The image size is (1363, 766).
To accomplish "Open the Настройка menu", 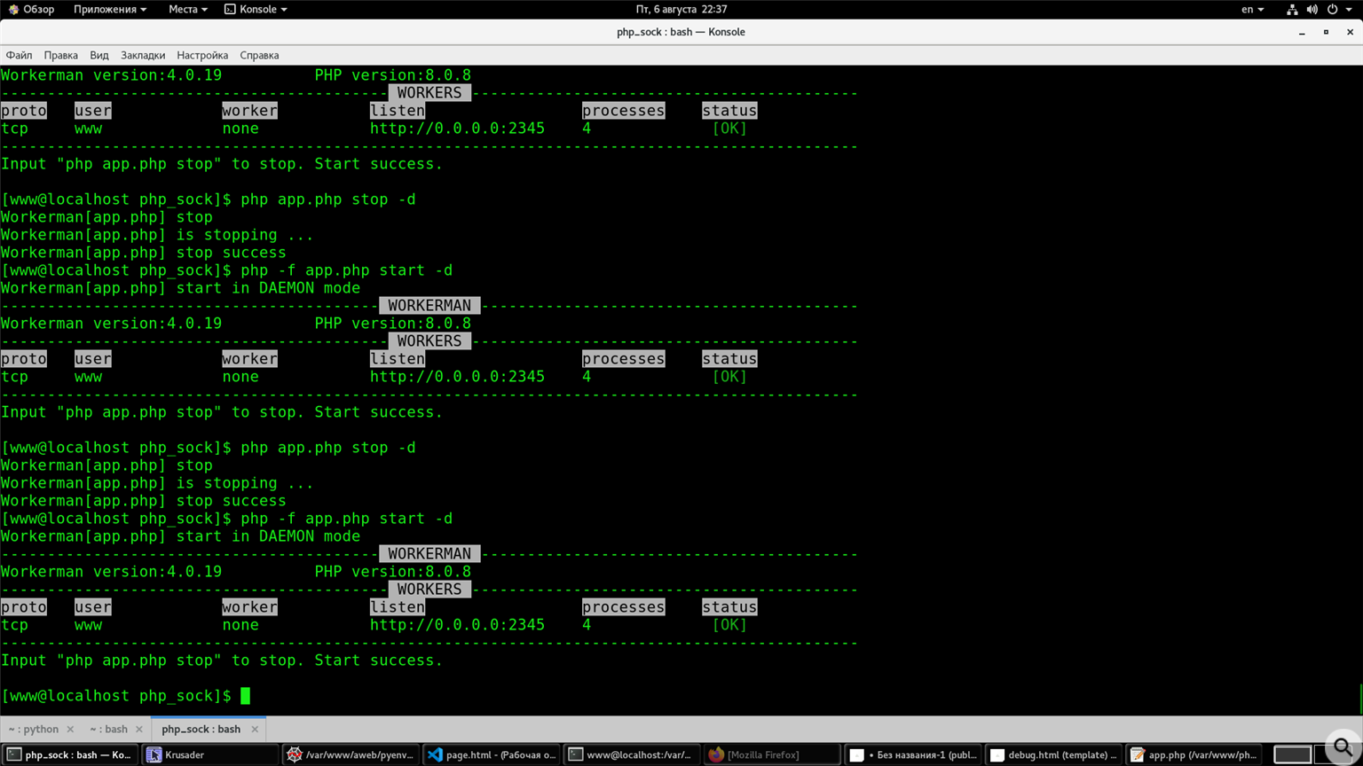I will [x=202, y=55].
